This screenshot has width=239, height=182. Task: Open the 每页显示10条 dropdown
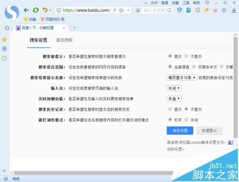(x=182, y=78)
